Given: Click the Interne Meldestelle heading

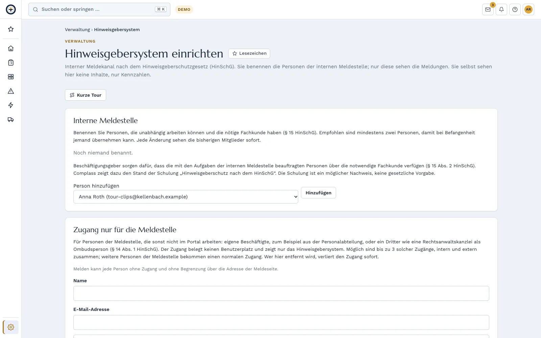Looking at the screenshot, I should pyautogui.click(x=105, y=121).
